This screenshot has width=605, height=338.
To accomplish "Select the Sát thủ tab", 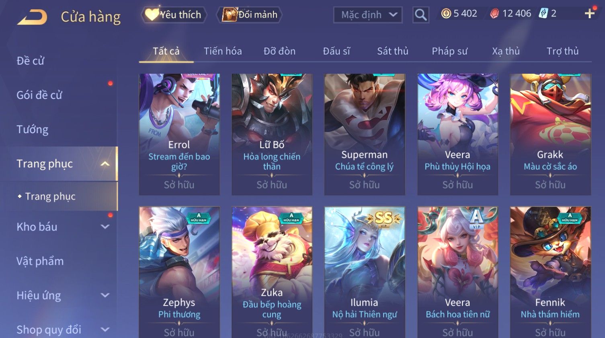I will click(393, 51).
